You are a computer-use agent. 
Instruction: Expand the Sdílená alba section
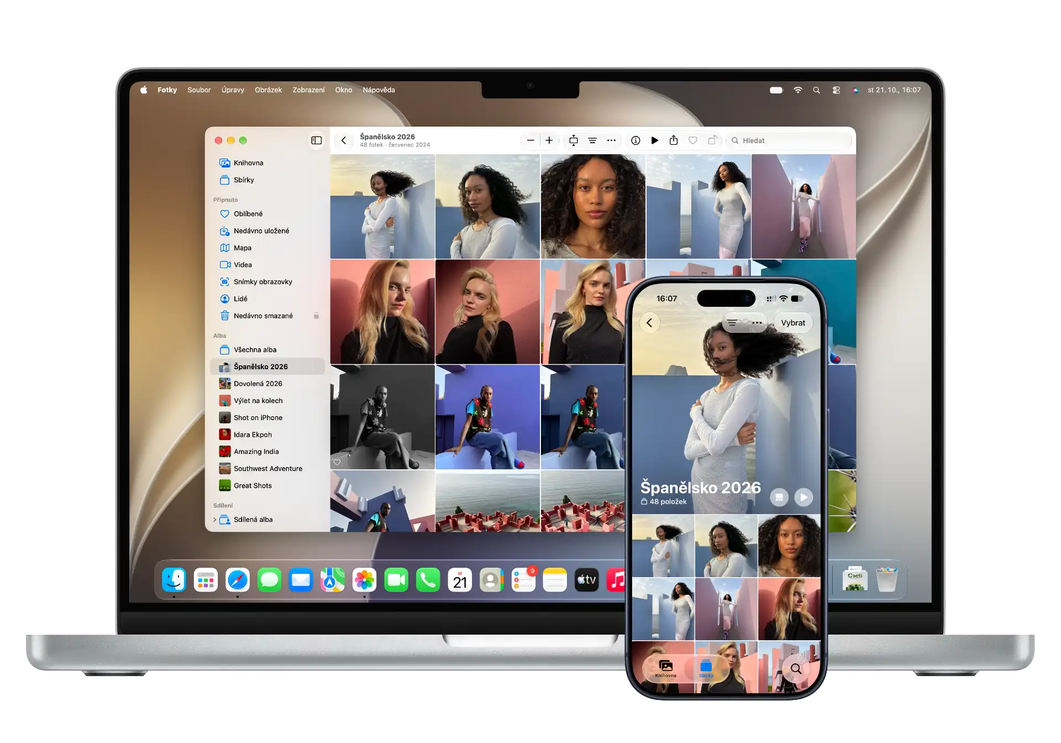click(215, 520)
